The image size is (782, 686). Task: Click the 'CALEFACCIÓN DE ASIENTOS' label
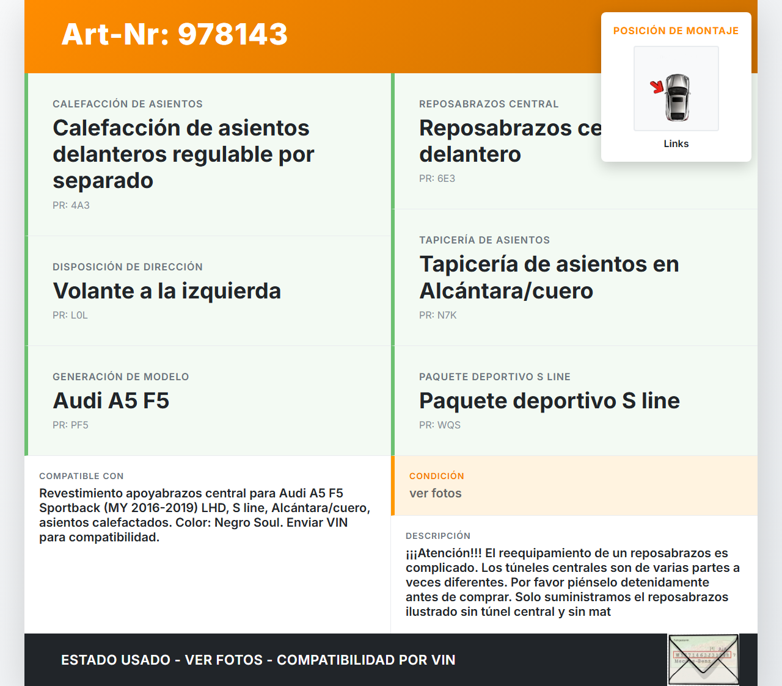(x=128, y=104)
